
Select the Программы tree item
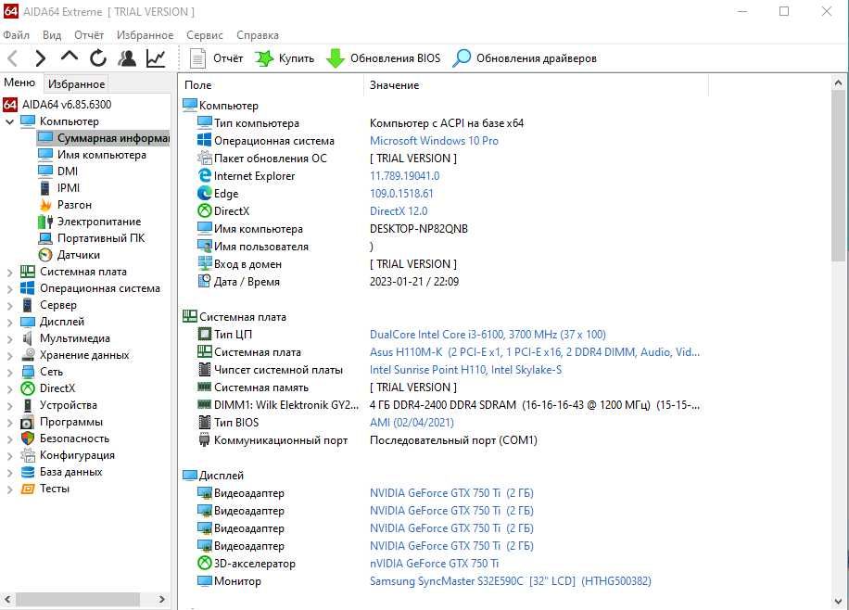tap(71, 422)
